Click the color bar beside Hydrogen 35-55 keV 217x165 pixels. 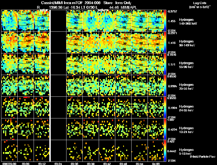pos(165,86)
